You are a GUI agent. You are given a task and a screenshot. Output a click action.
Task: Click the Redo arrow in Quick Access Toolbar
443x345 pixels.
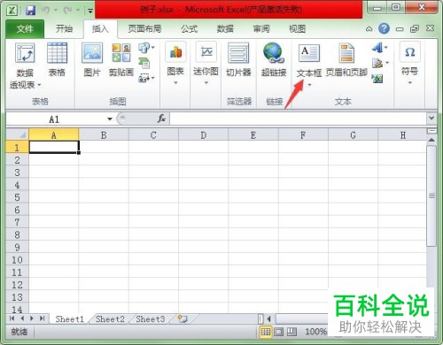pyautogui.click(x=67, y=11)
